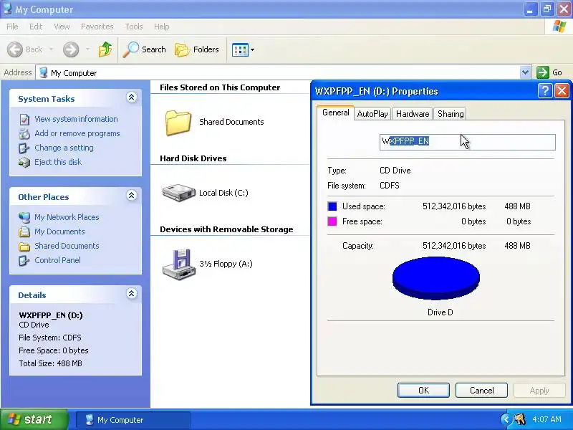Screen dimensions: 573x430
Task: Expand hidden system tray icons
Action: 506,419
